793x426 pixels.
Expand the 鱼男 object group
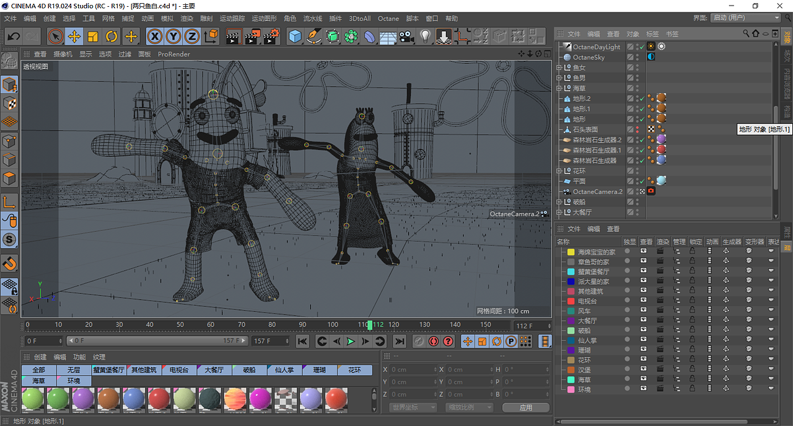click(559, 78)
